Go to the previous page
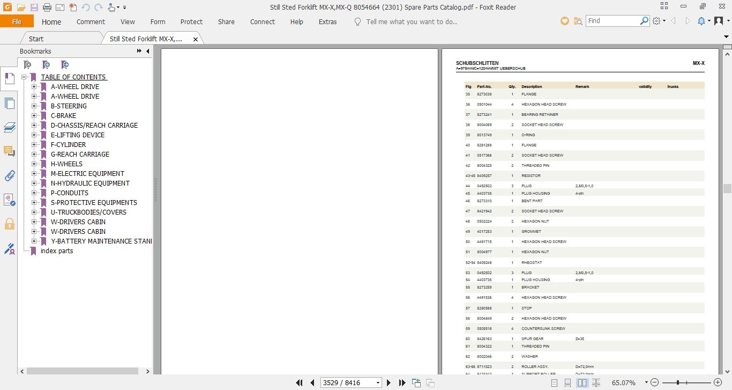Viewport: 732px width, 390px height. [312, 382]
